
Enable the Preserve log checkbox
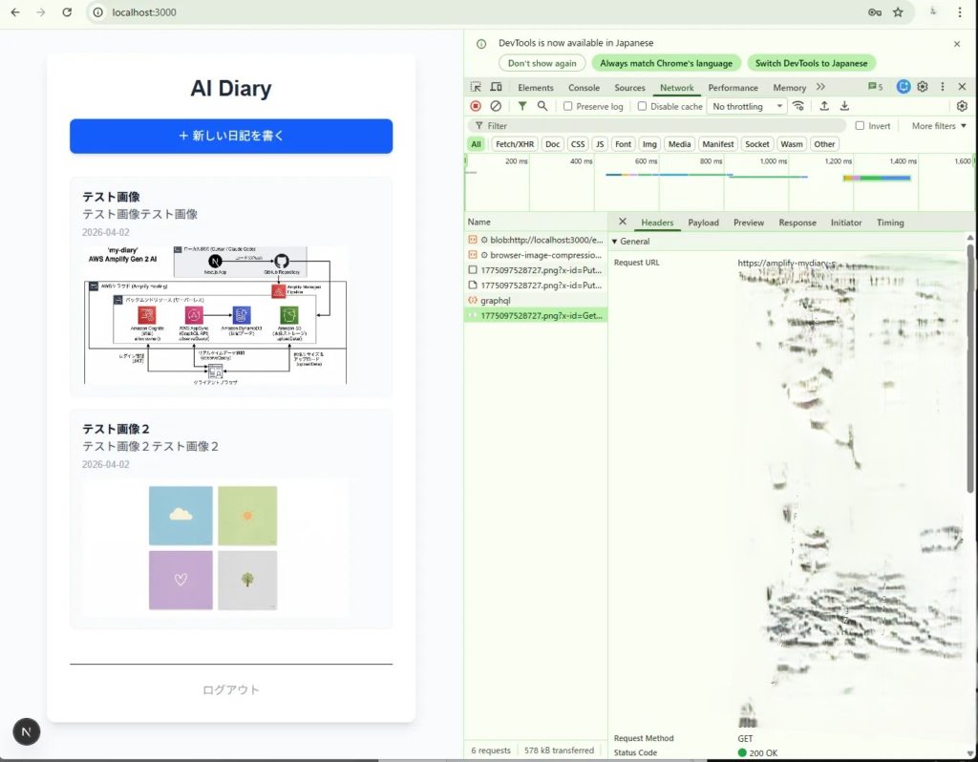click(568, 107)
